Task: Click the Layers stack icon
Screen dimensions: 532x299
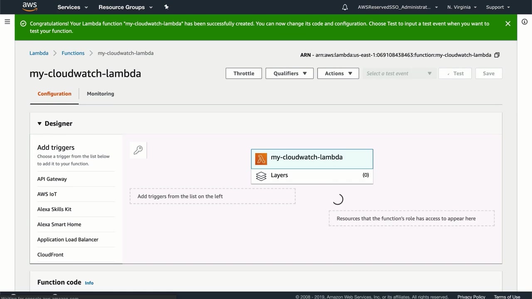Action: pyautogui.click(x=261, y=176)
